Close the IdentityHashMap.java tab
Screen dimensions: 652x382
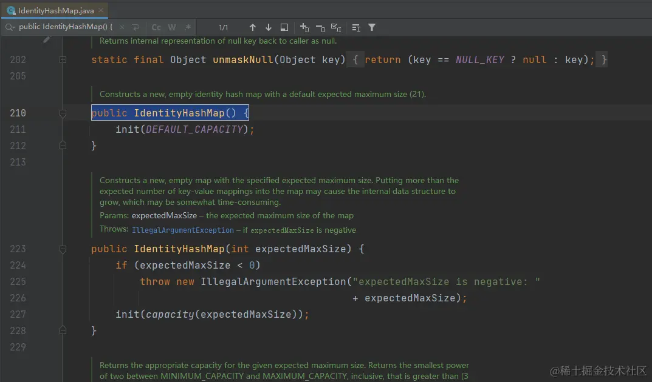101,10
